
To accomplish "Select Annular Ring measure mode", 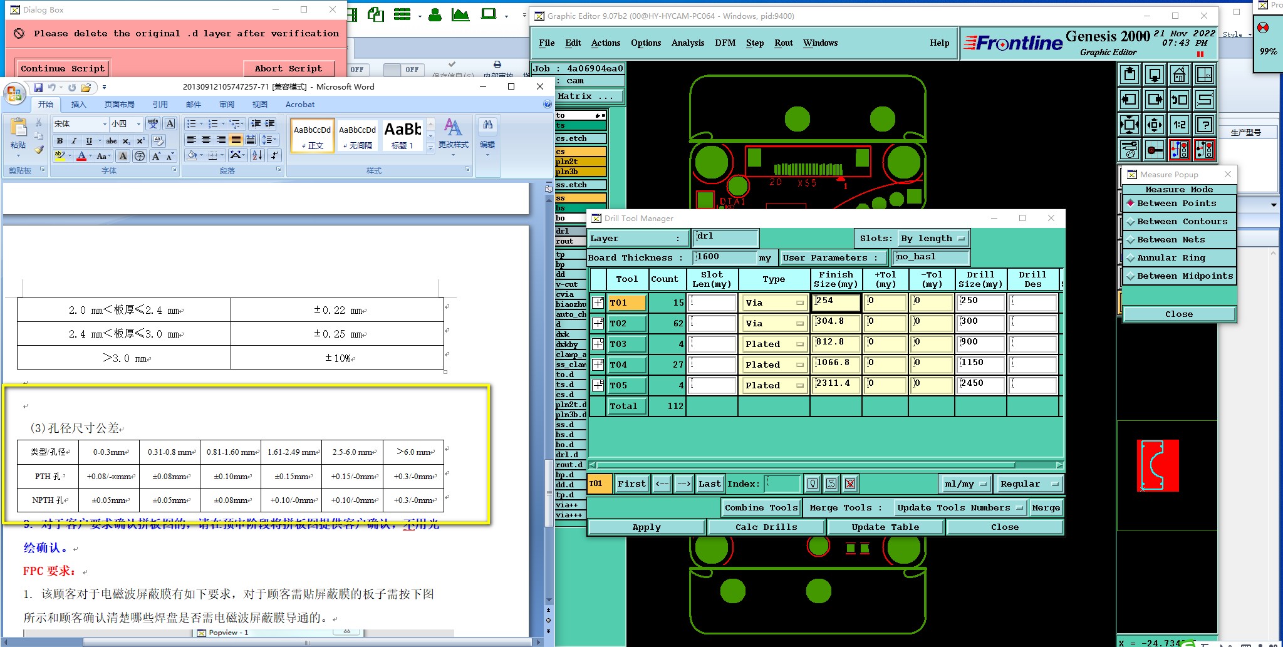I will 1179,257.
